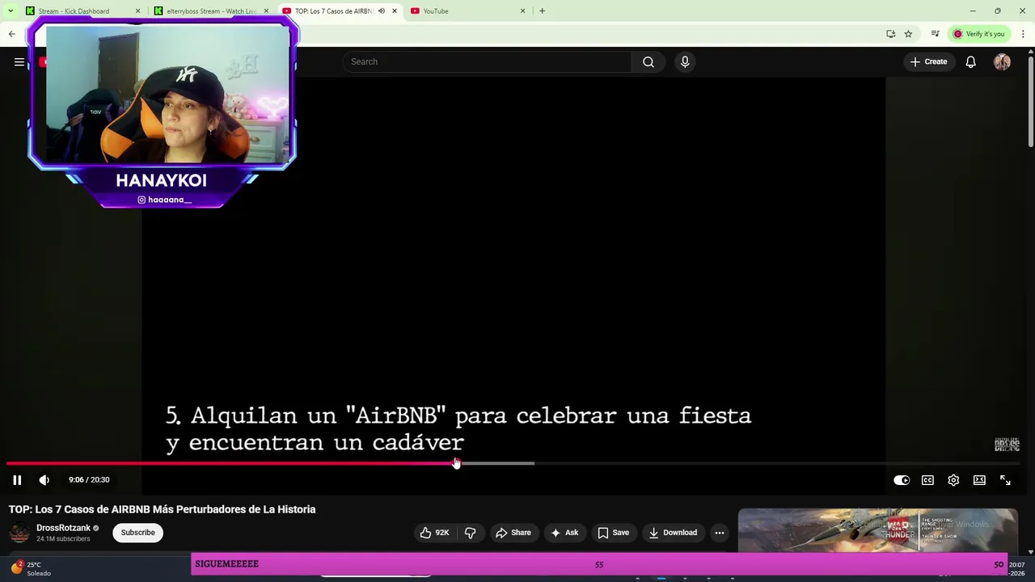Mute the tab via its audio icon

382,11
